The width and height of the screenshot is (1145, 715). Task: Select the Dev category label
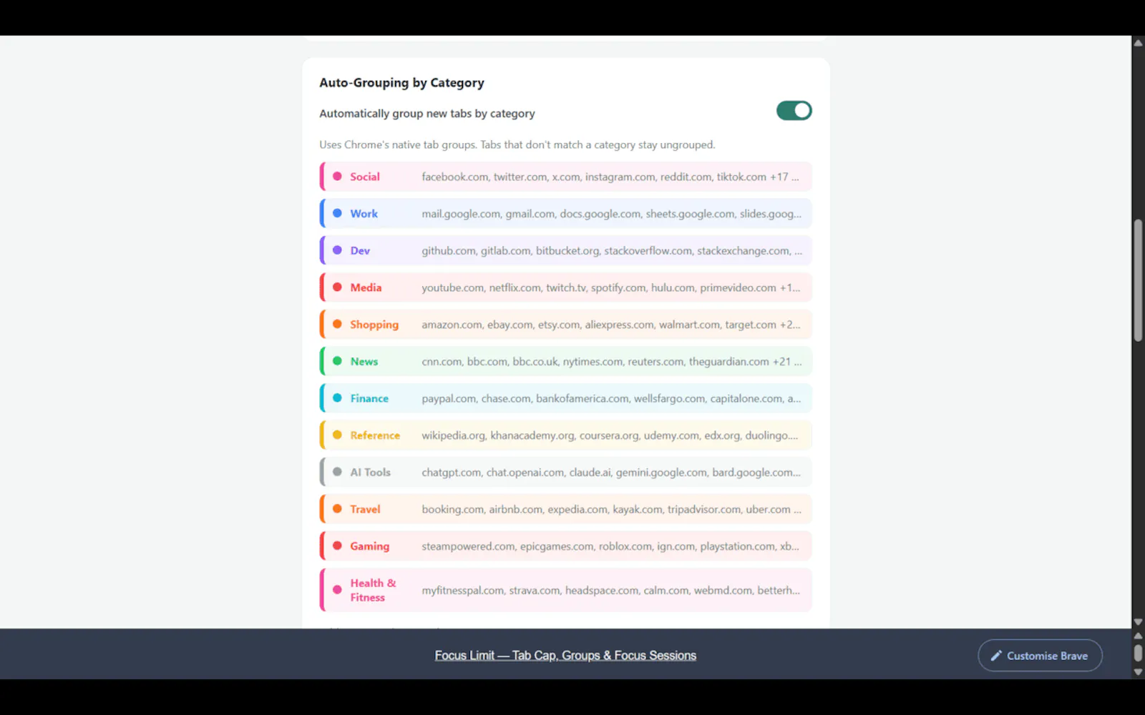[360, 251]
